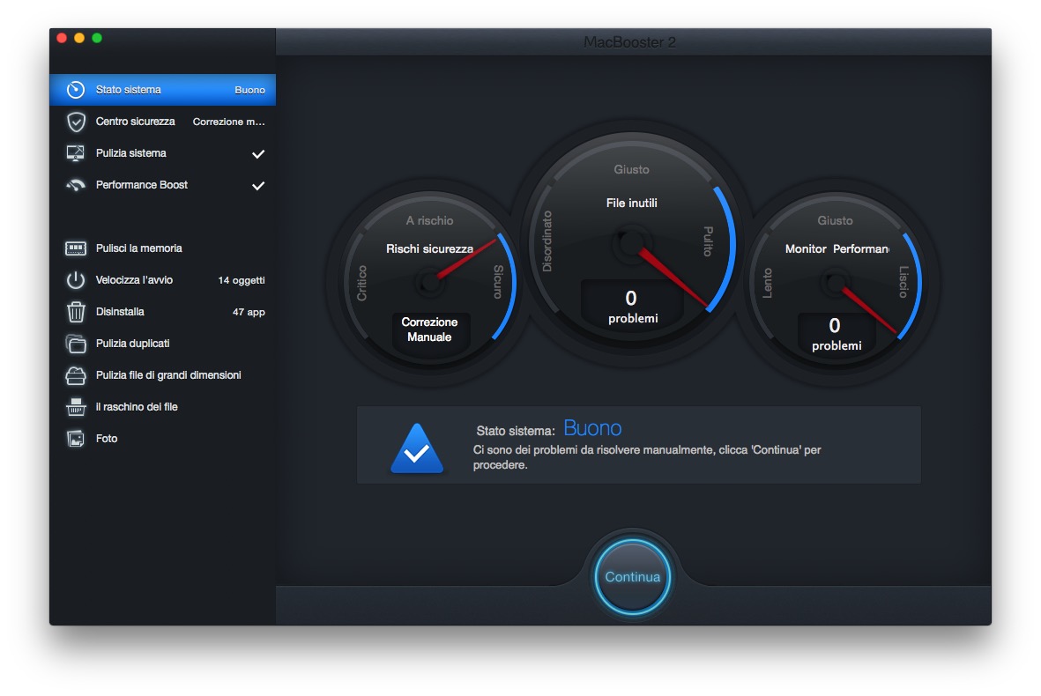Click the Performance Boost speedometer icon

tap(76, 185)
